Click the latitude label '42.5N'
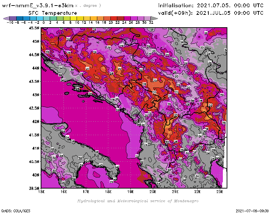 34,108
